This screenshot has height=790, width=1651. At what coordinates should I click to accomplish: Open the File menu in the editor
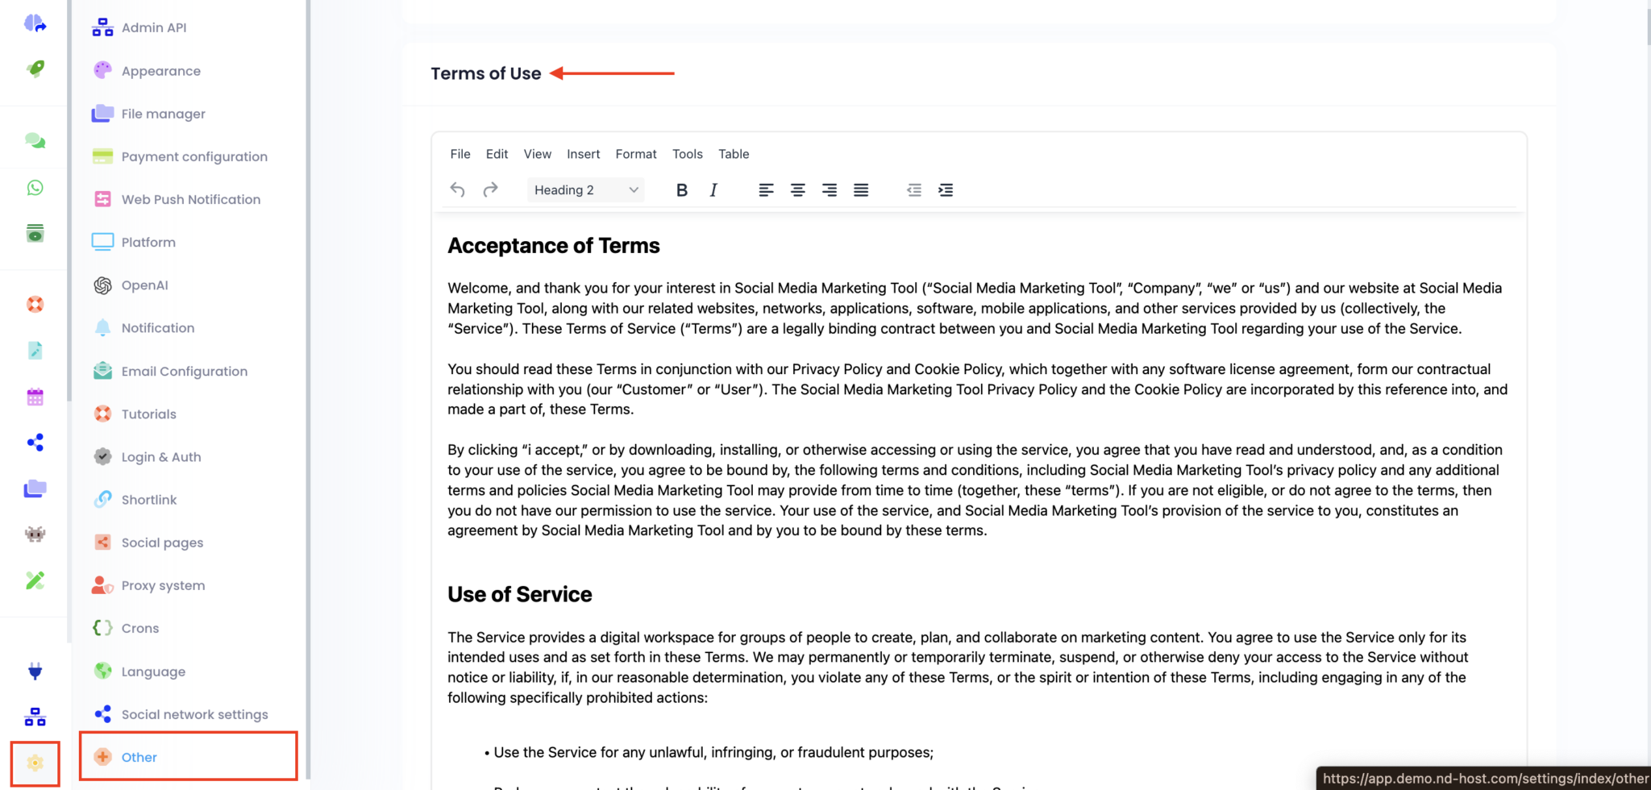click(460, 154)
